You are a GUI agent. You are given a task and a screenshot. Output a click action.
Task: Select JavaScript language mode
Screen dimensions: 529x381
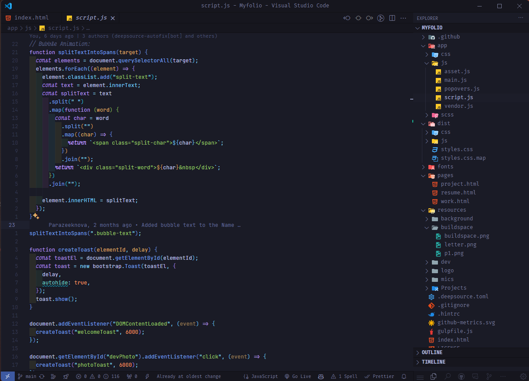click(261, 377)
